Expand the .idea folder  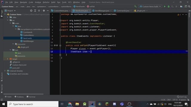click(x=8, y=17)
